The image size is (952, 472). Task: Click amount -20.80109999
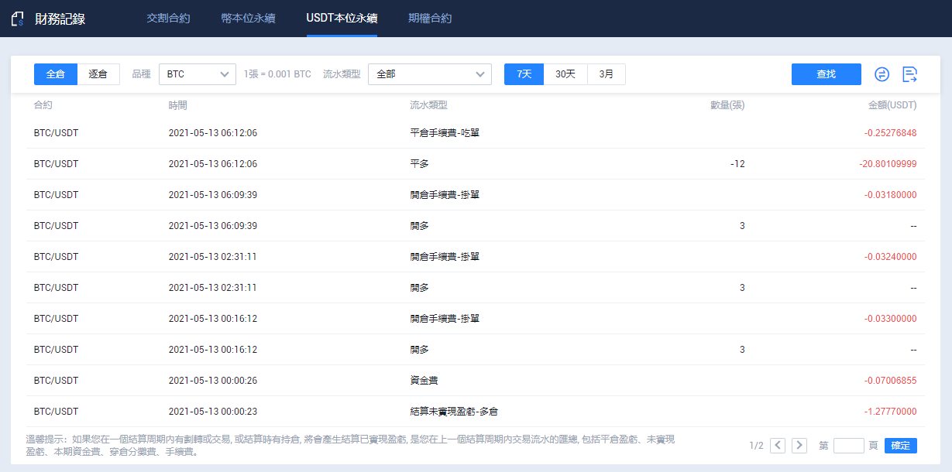tap(888, 164)
